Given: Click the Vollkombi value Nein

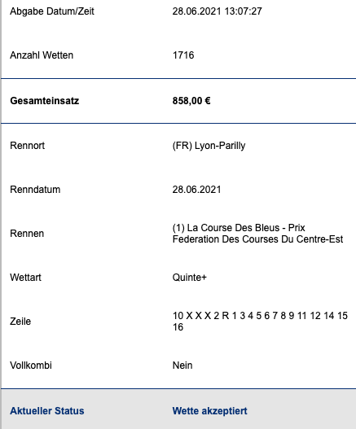Looking at the screenshot, I should click(182, 366).
